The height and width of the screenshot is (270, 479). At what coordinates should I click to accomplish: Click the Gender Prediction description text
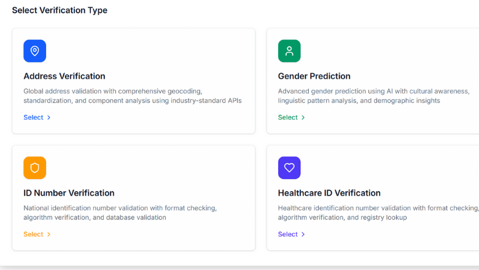coord(373,95)
